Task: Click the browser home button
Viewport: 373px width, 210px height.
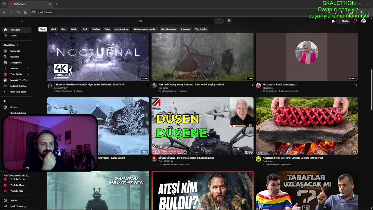Action: [25, 12]
